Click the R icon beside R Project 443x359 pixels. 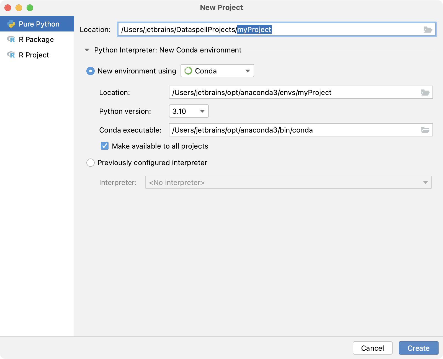coord(11,55)
